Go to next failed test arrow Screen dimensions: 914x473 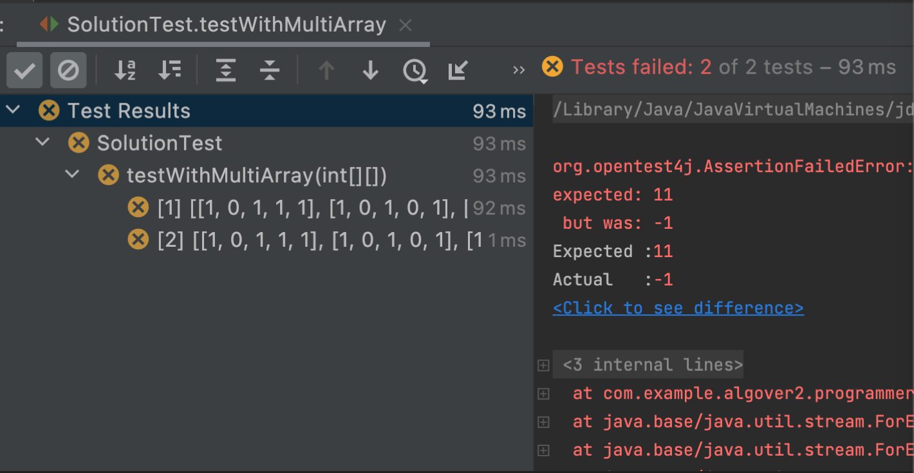click(x=370, y=70)
